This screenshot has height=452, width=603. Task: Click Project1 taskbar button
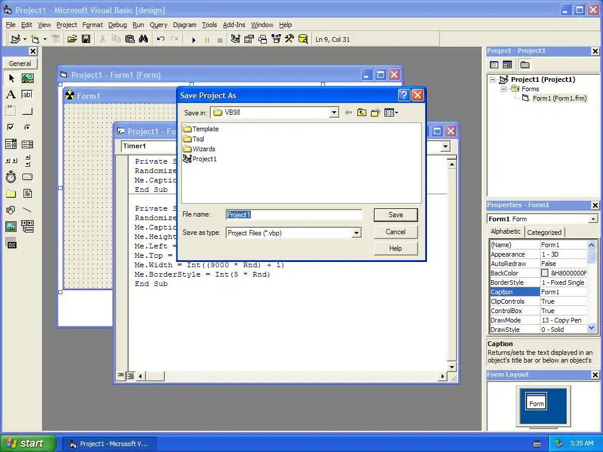click(109, 444)
